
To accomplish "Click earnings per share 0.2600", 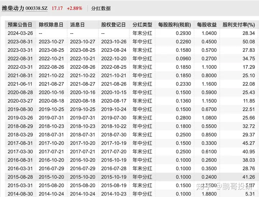I will point(209,160).
